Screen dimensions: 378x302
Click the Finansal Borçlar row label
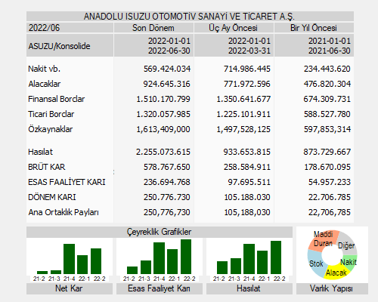tap(57, 99)
